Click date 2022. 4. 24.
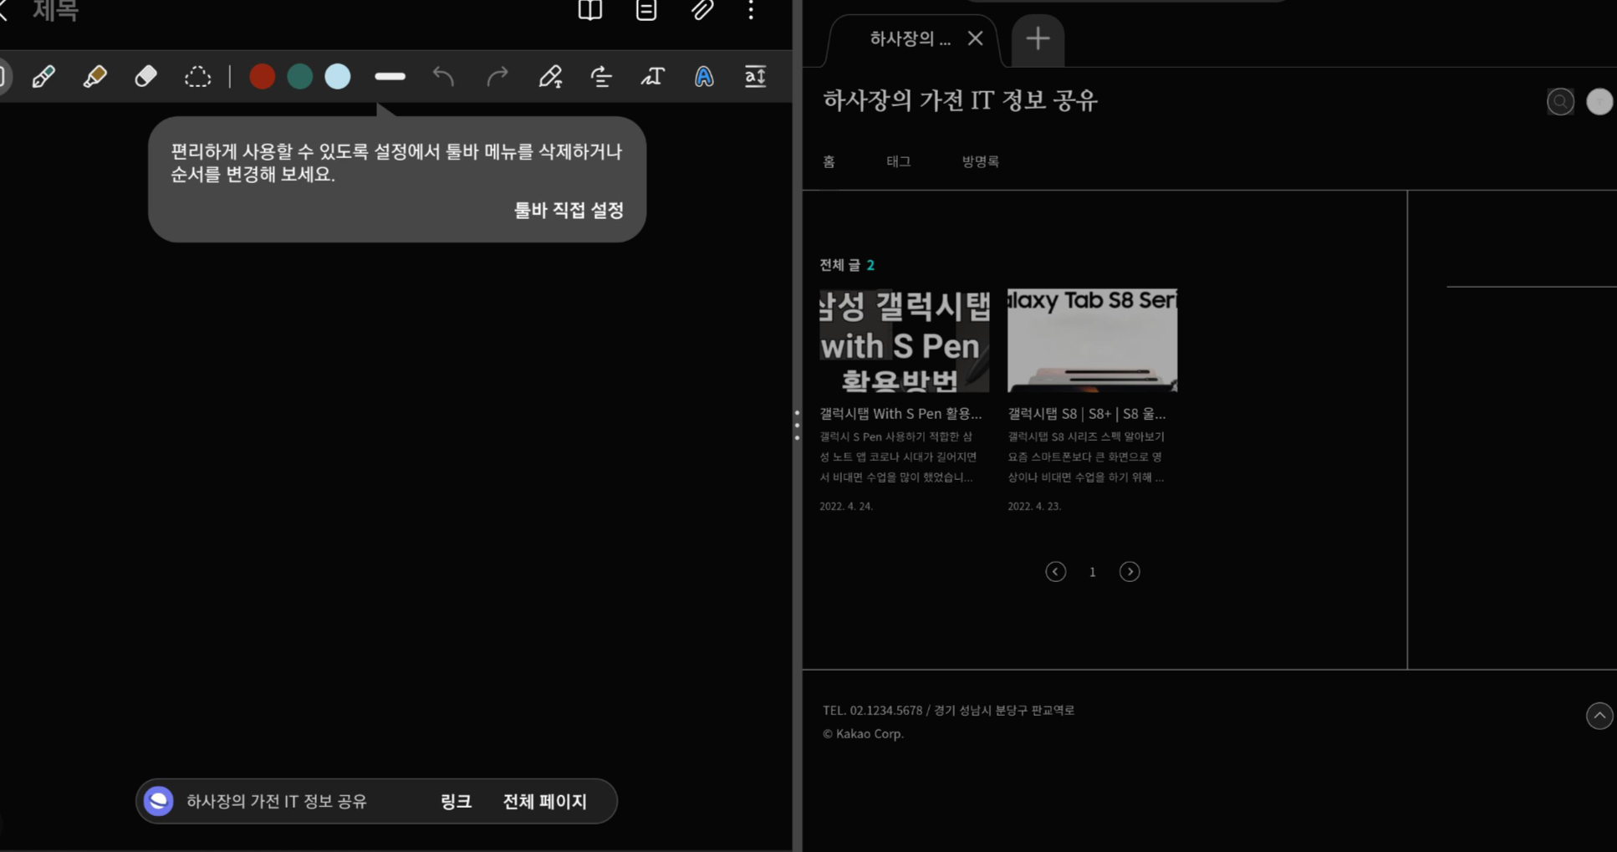The image size is (1617, 852). 846,507
